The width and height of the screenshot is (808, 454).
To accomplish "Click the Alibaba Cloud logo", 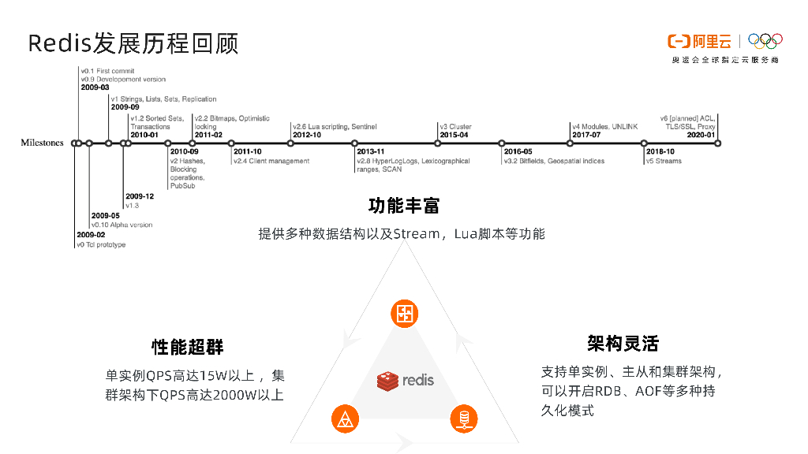I will tap(699, 41).
